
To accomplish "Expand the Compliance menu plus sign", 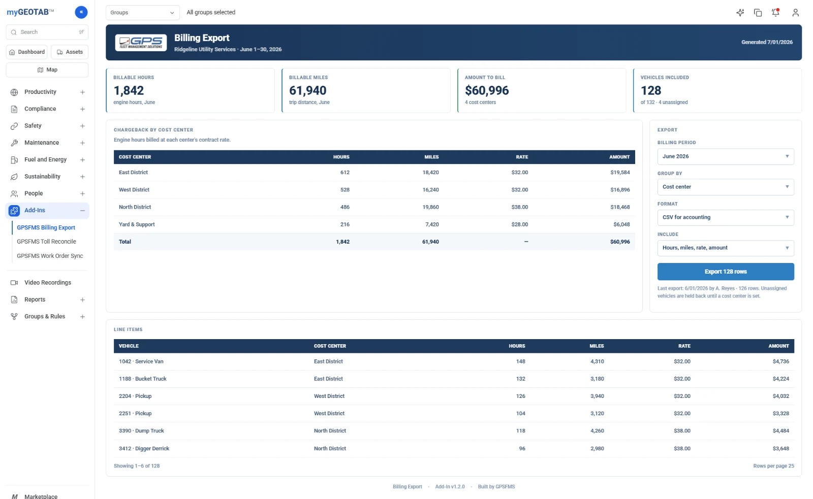I will pyautogui.click(x=82, y=109).
